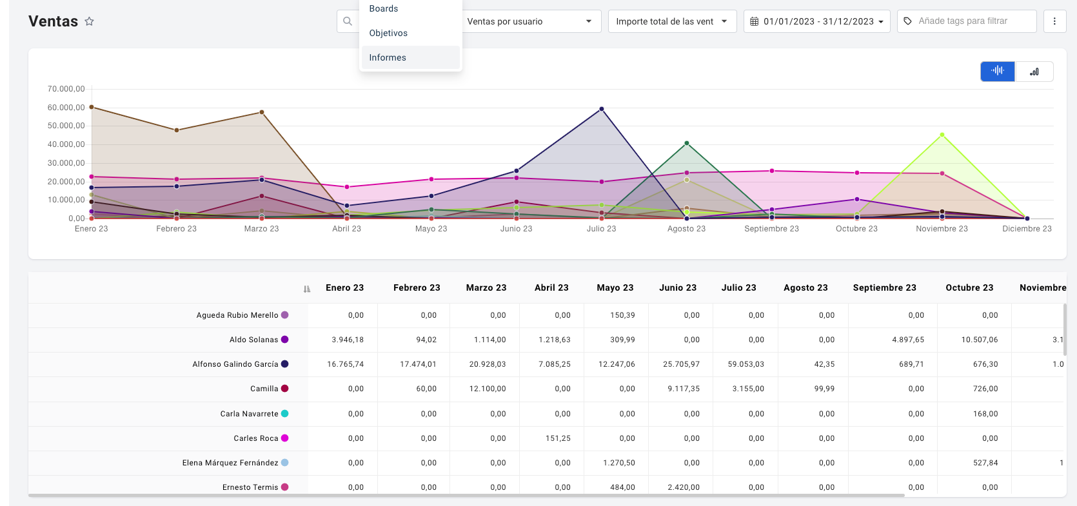Click cell value 59.053,03
1077x506 pixels.
(x=746, y=364)
